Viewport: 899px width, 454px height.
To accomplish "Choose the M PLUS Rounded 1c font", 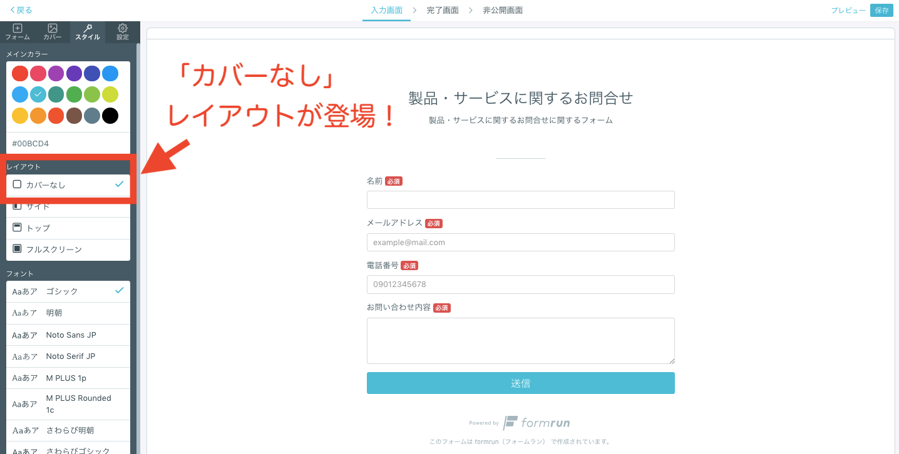I will tap(68, 403).
